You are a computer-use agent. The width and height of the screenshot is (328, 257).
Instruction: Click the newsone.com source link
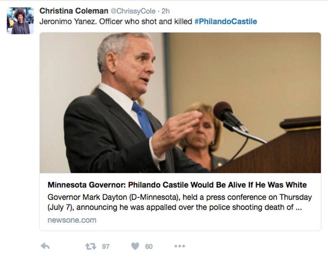click(x=72, y=220)
